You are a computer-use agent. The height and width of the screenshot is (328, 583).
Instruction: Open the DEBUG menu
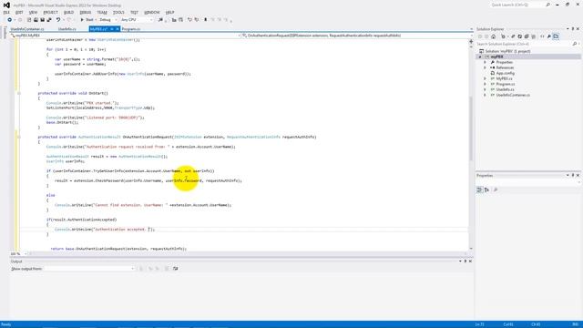pyautogui.click(x=85, y=12)
